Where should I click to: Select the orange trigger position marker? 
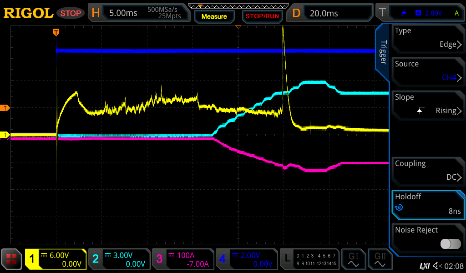point(56,32)
